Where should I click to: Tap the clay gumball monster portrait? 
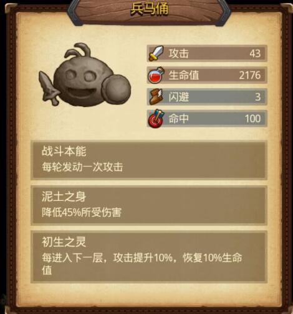pyautogui.click(x=85, y=75)
